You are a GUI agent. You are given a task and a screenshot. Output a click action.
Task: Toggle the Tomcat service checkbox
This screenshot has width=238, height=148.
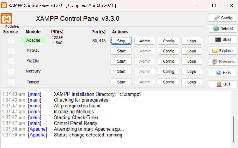(x=11, y=82)
